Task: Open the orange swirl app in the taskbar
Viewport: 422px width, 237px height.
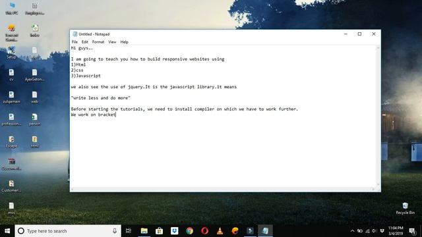Action: [x=235, y=231]
